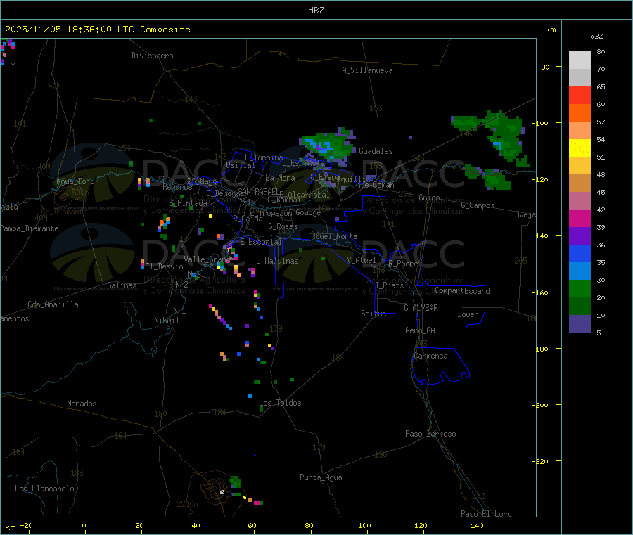Viewport: 633px width, 535px height.
Task: Click the Morados label
Action: (82, 404)
